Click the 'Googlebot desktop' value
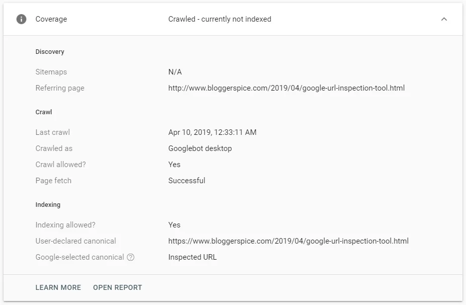Image resolution: width=466 pixels, height=305 pixels. 200,148
